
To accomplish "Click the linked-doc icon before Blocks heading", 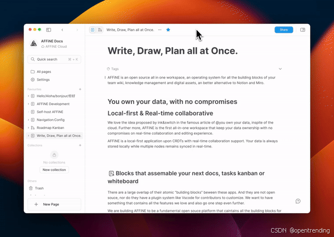I will point(111,174).
